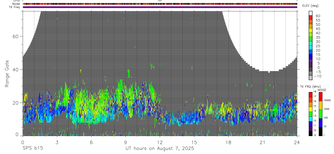
Task: Select the light gray bottom ELEV bar segment
Action: (x=311, y=78)
